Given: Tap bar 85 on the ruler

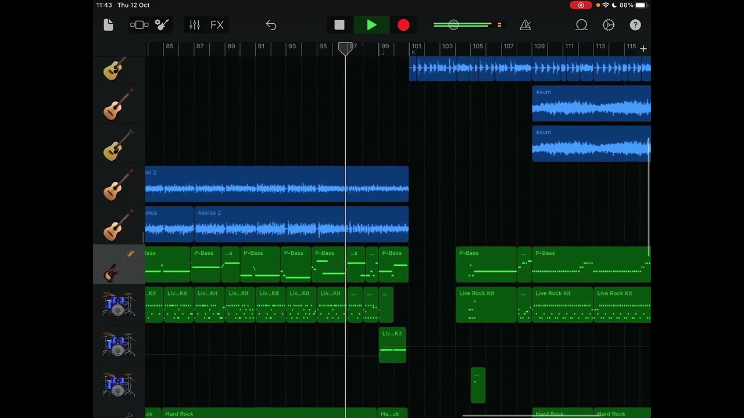Looking at the screenshot, I should (x=169, y=46).
